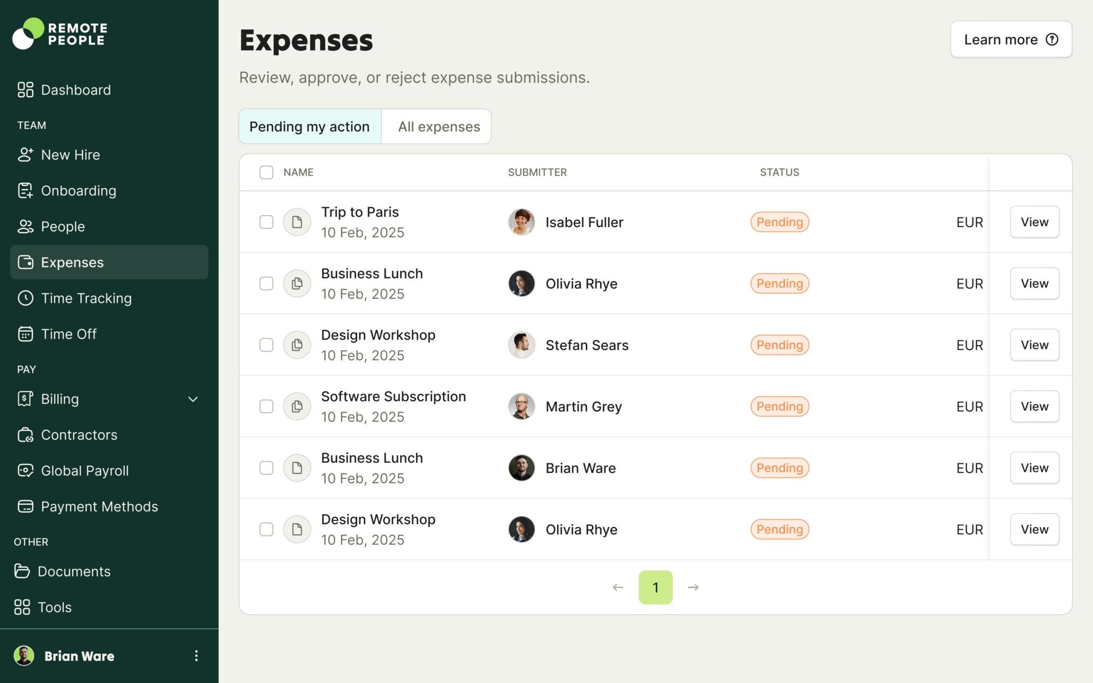
Task: Click the Learn more help icon
Action: [x=1052, y=39]
